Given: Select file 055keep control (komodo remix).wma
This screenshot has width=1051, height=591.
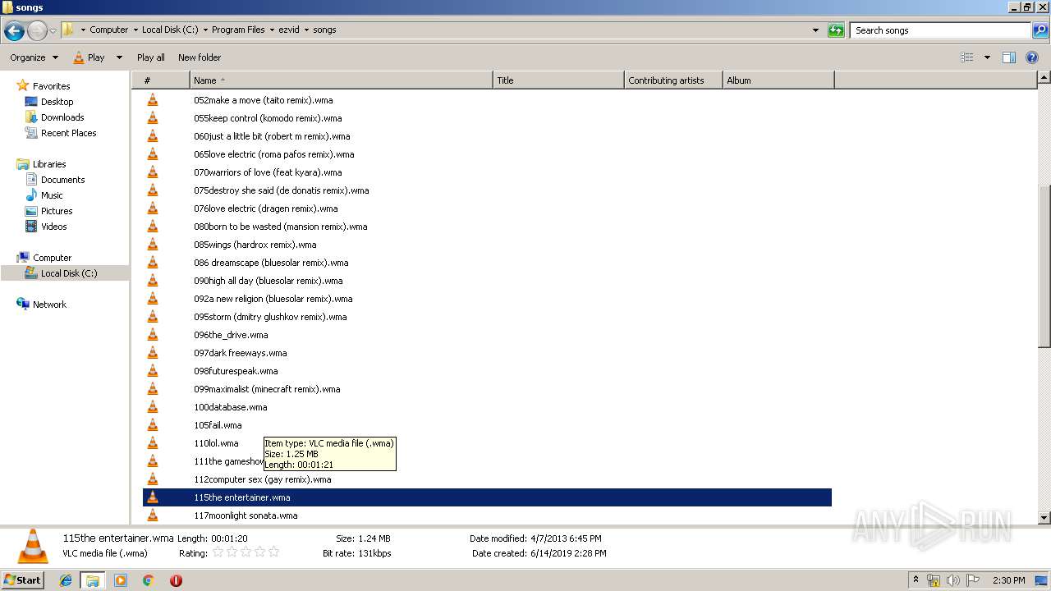Looking at the screenshot, I should pyautogui.click(x=268, y=118).
